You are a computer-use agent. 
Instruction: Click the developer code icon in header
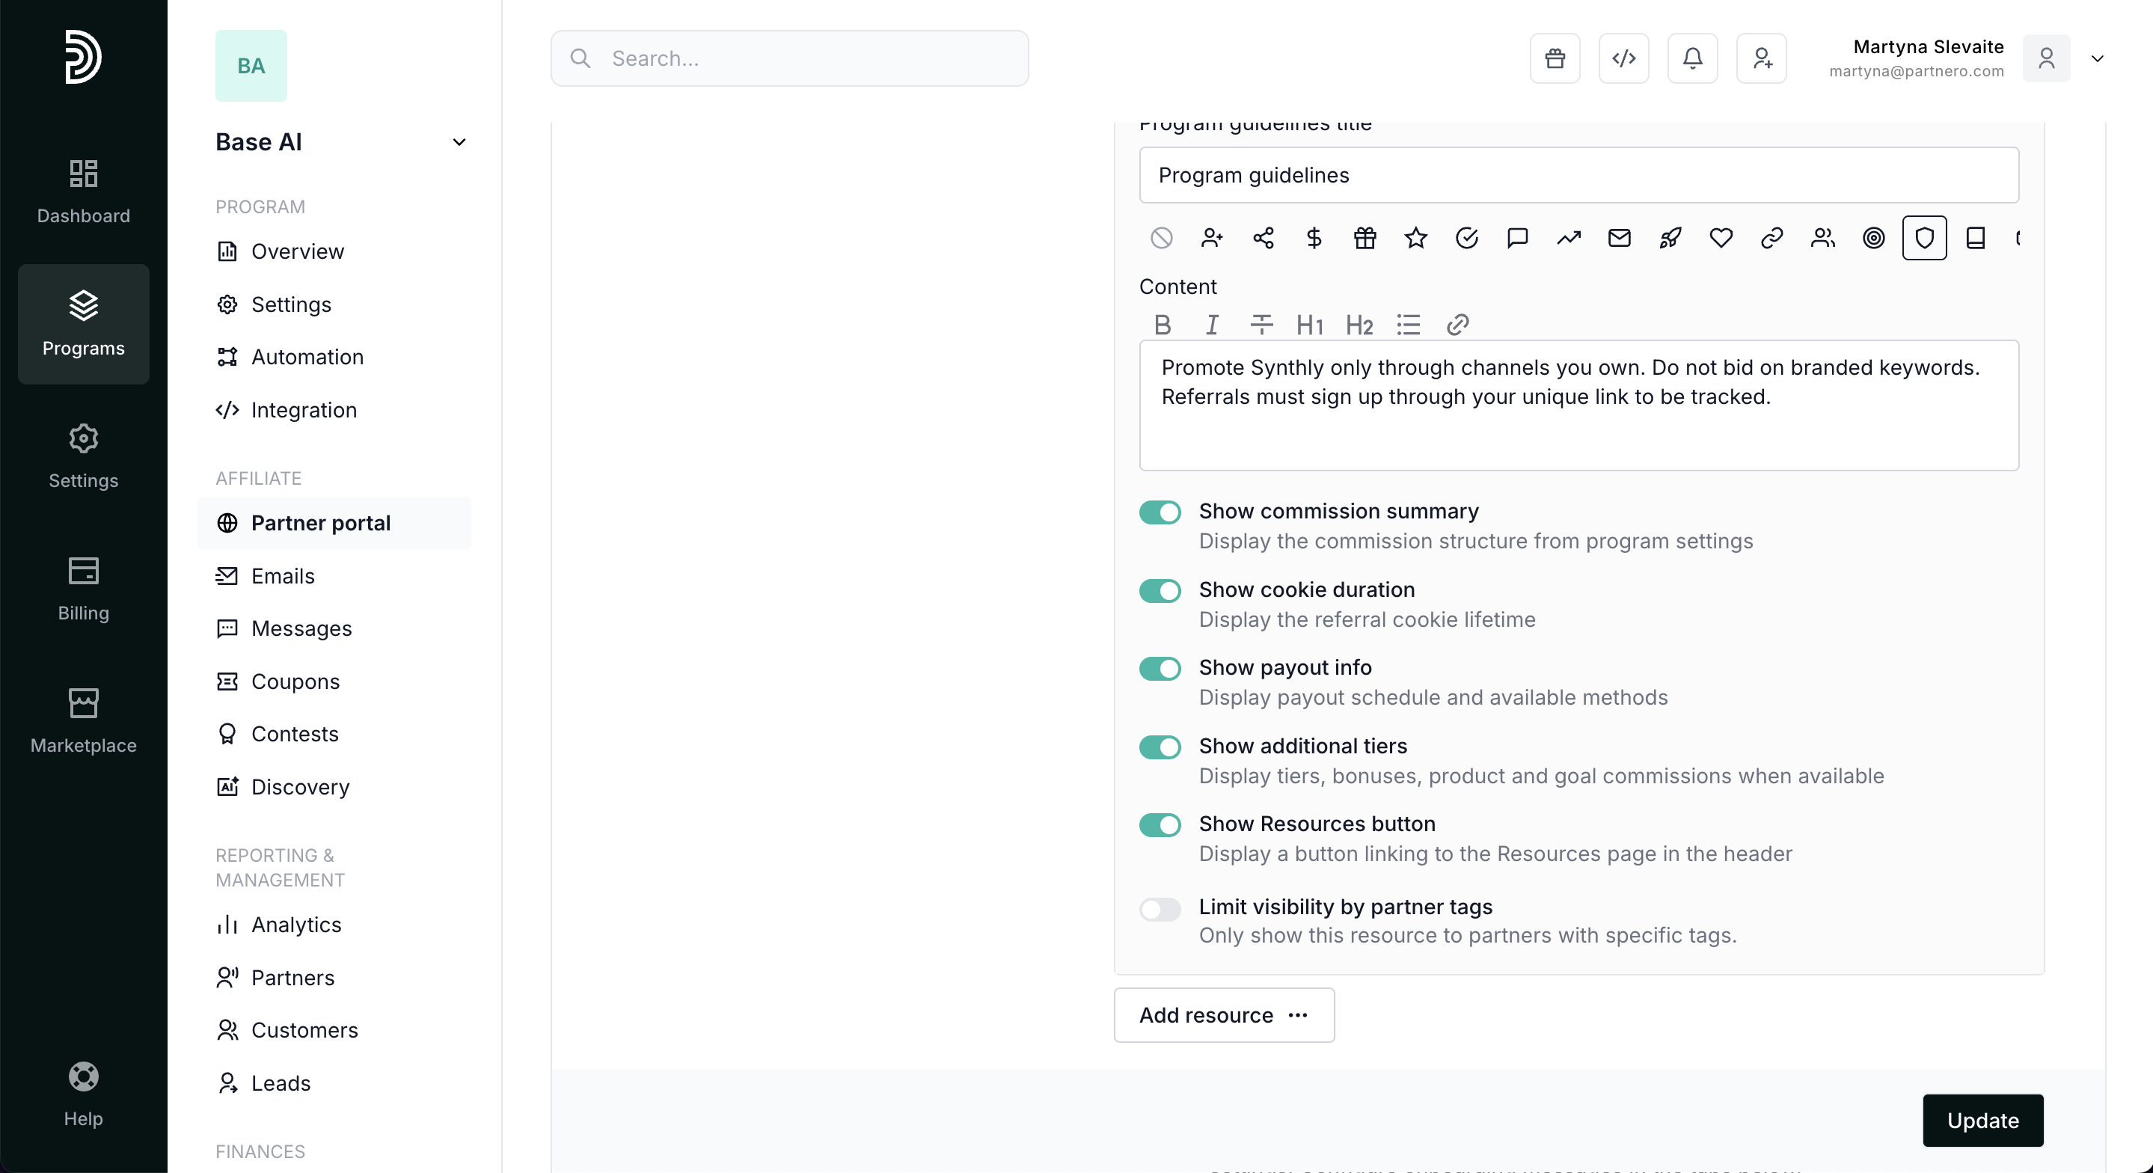click(x=1623, y=58)
